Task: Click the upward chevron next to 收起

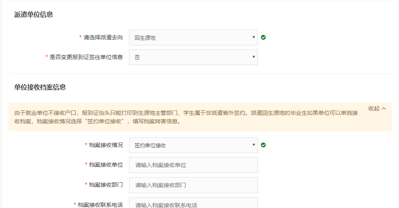Action: click(x=384, y=108)
